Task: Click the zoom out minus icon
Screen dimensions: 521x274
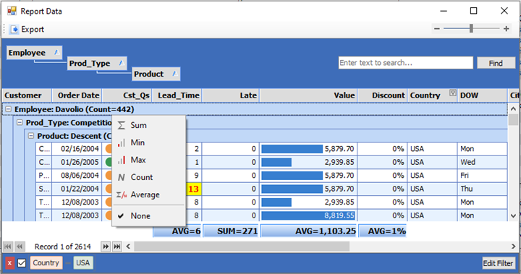Action: (437, 29)
